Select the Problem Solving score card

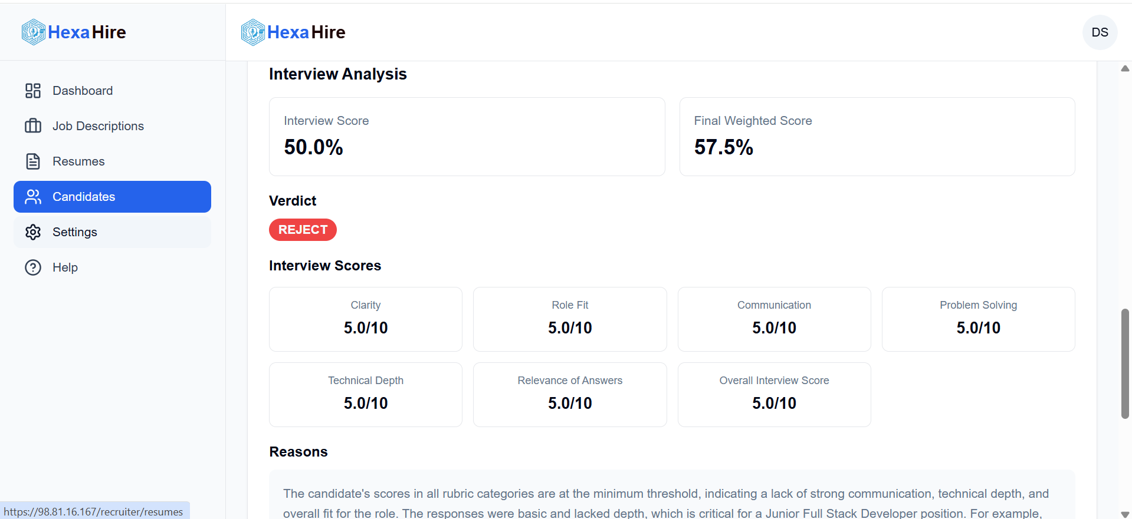pos(978,319)
